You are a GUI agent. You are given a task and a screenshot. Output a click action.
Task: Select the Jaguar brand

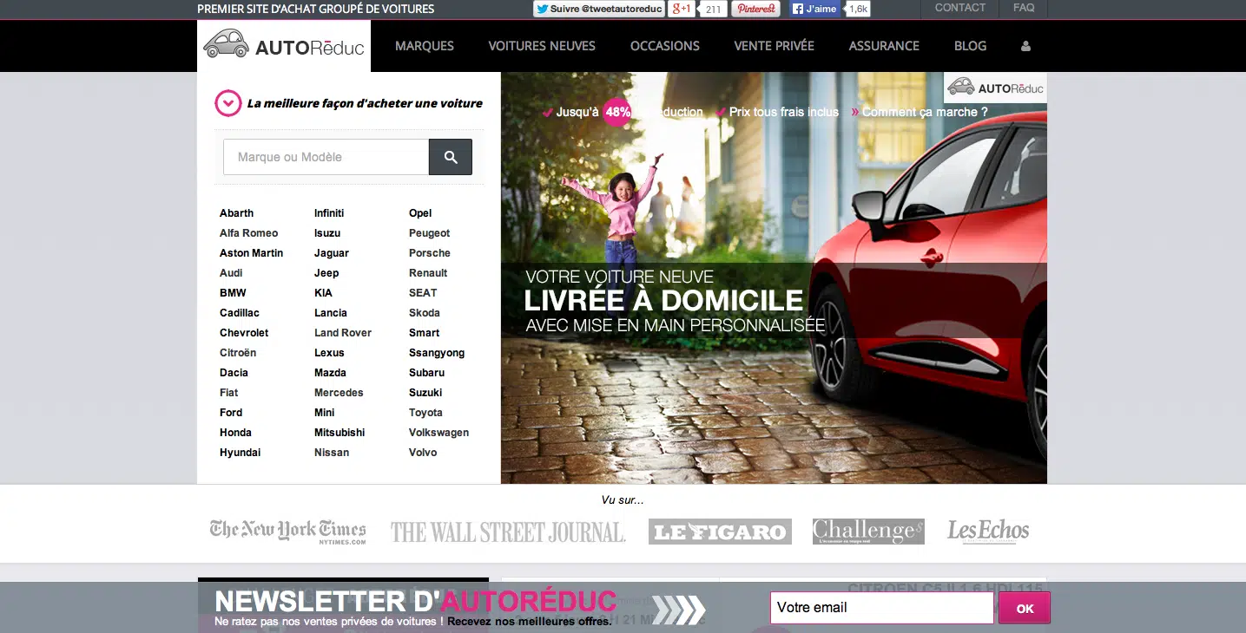click(332, 253)
